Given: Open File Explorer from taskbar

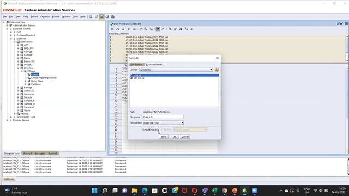Looking at the screenshot, I should point(135,191).
